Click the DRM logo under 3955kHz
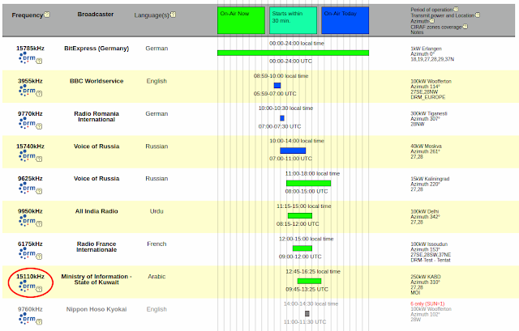This screenshot has height=331, width=519. (x=27, y=91)
